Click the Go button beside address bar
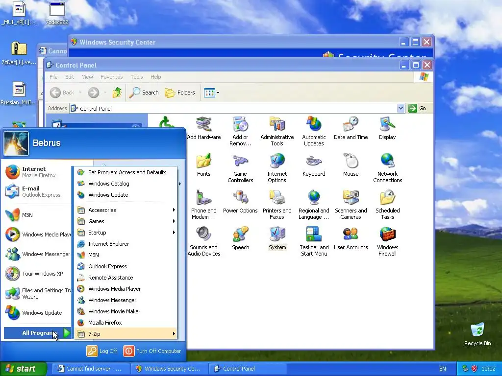The image size is (502, 376). pyautogui.click(x=418, y=108)
